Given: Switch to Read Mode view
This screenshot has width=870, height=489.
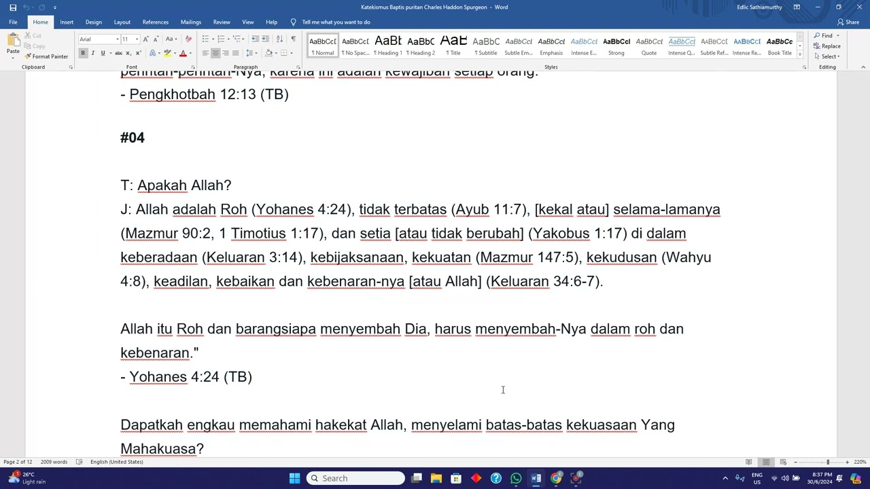Looking at the screenshot, I should [x=749, y=462].
